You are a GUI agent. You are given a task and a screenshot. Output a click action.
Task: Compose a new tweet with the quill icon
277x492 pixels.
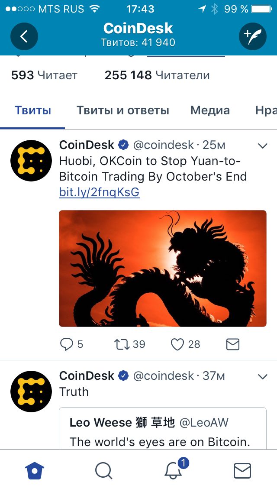click(252, 36)
